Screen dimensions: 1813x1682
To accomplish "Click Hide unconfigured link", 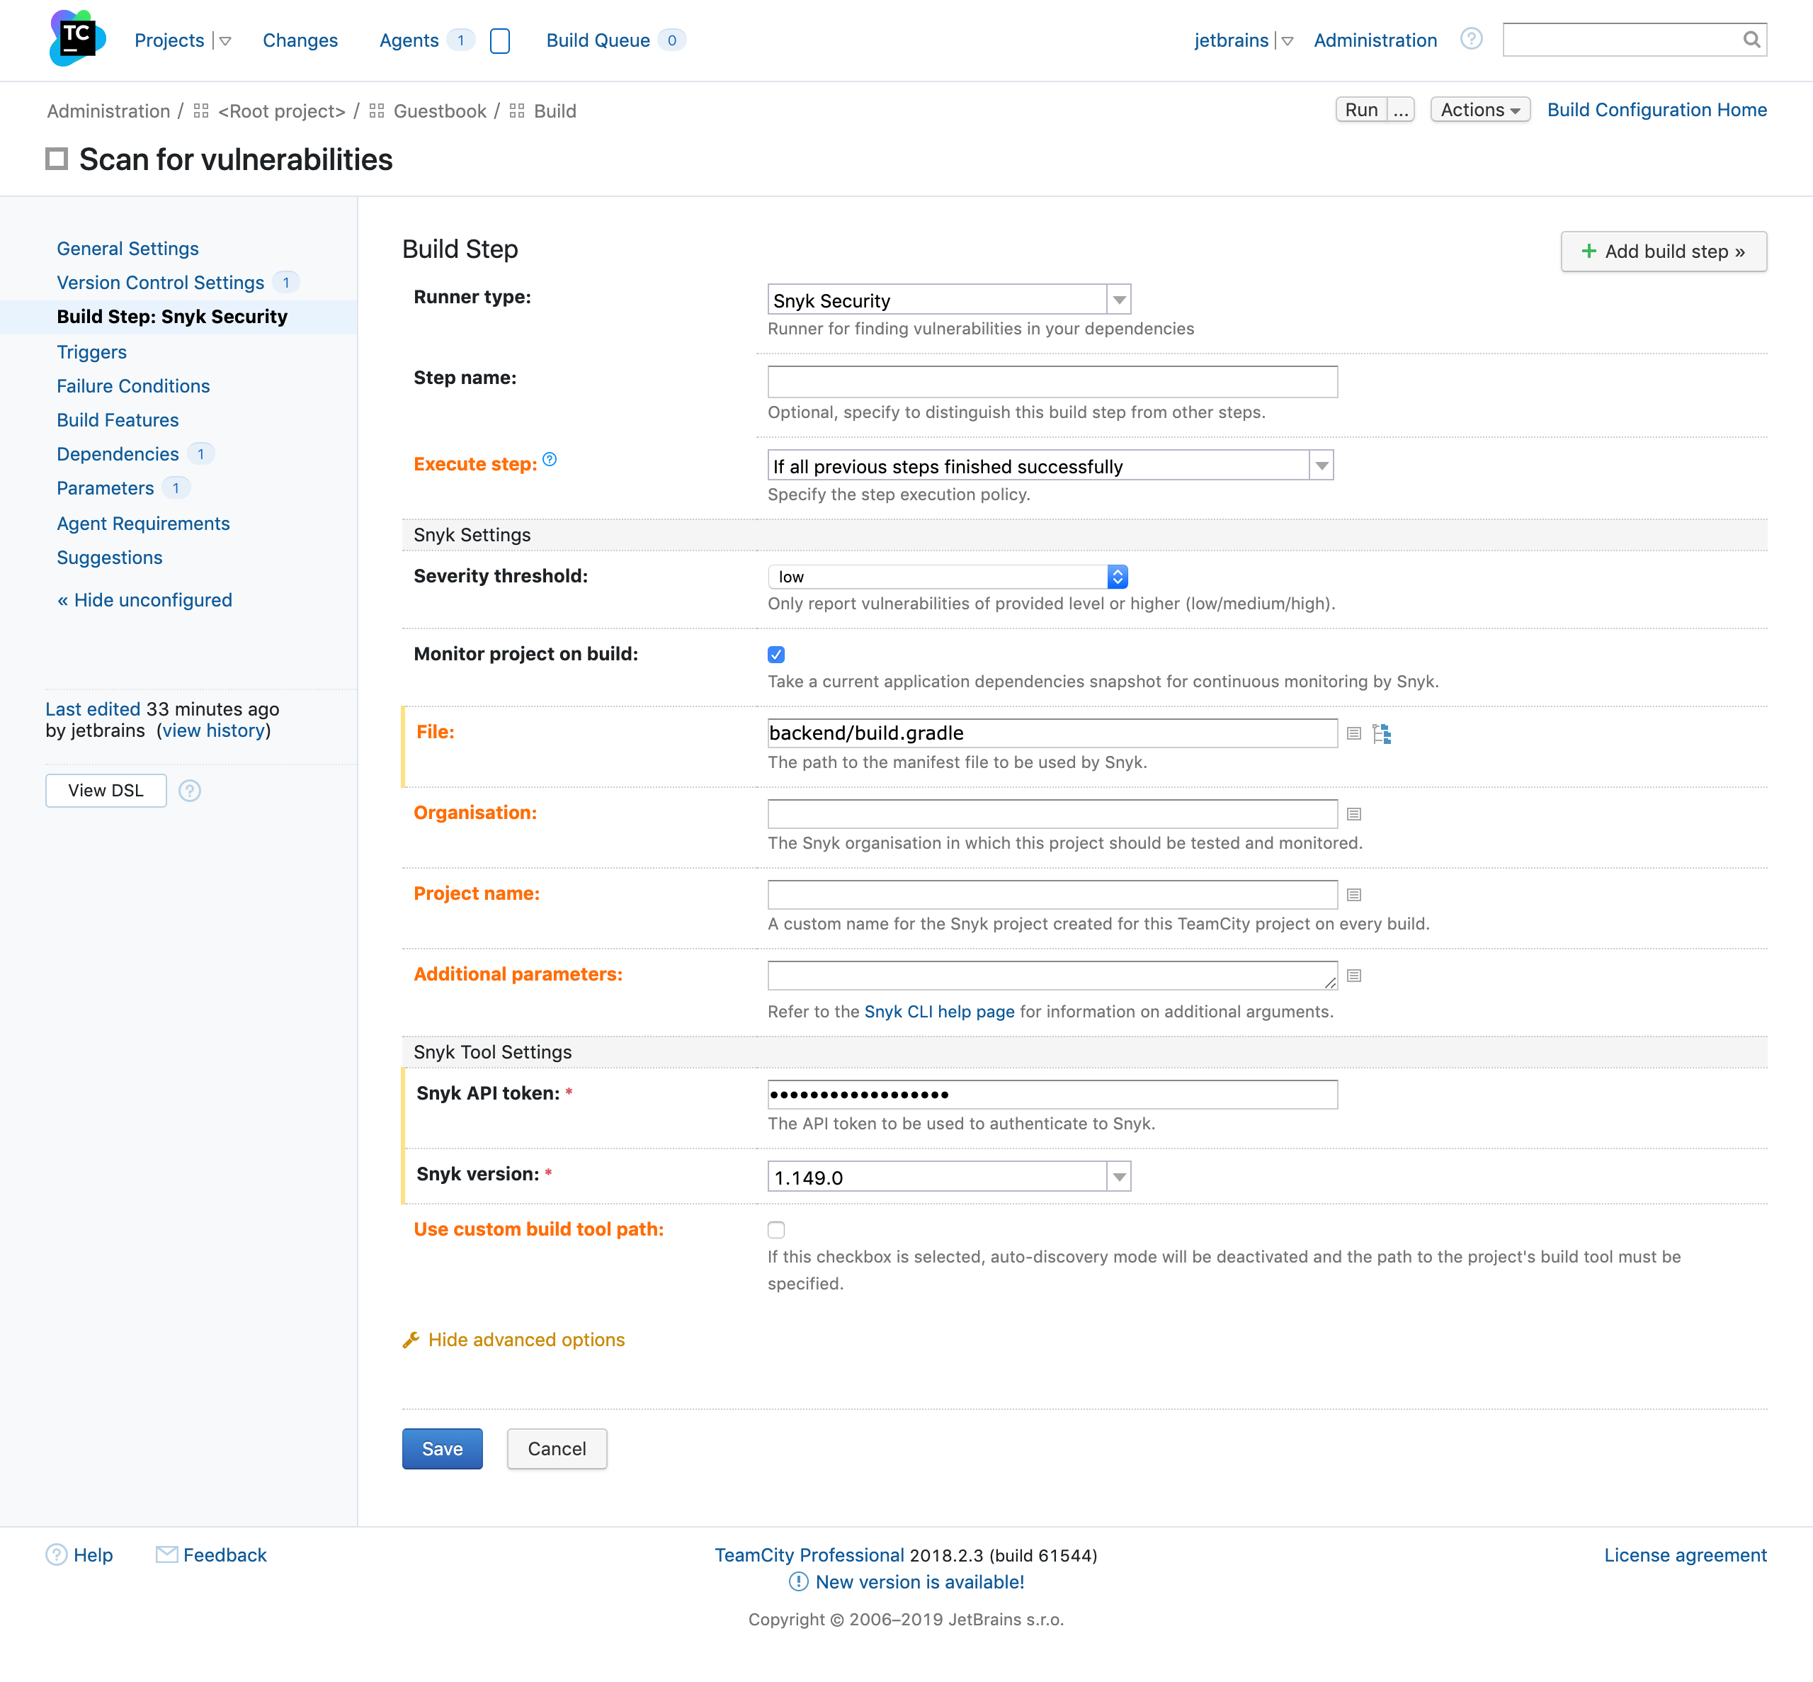I will click(144, 600).
